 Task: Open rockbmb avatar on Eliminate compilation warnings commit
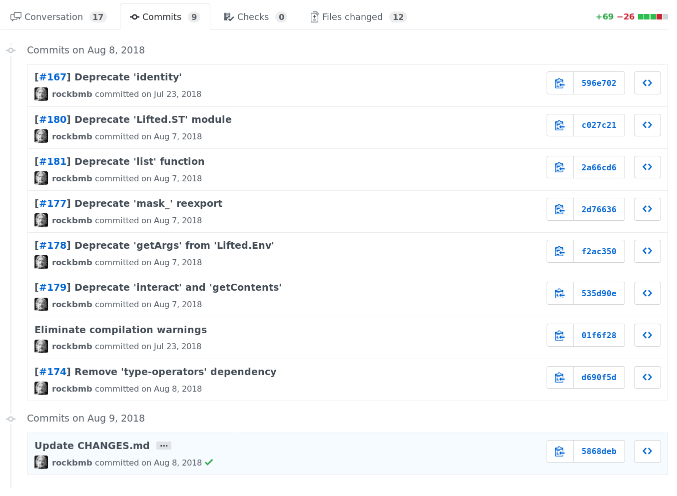tap(41, 346)
